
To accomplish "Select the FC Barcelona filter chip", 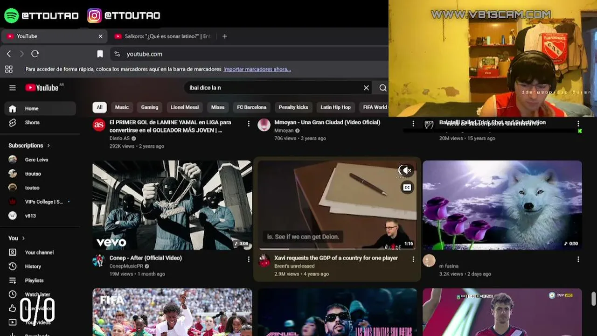I will (x=251, y=107).
